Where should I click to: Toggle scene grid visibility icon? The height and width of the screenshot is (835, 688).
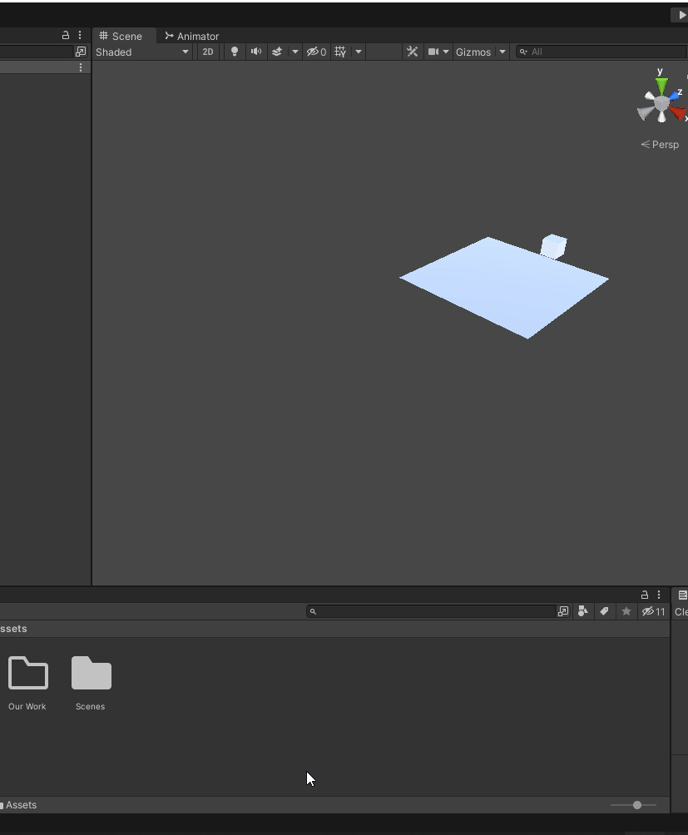pyautogui.click(x=340, y=52)
